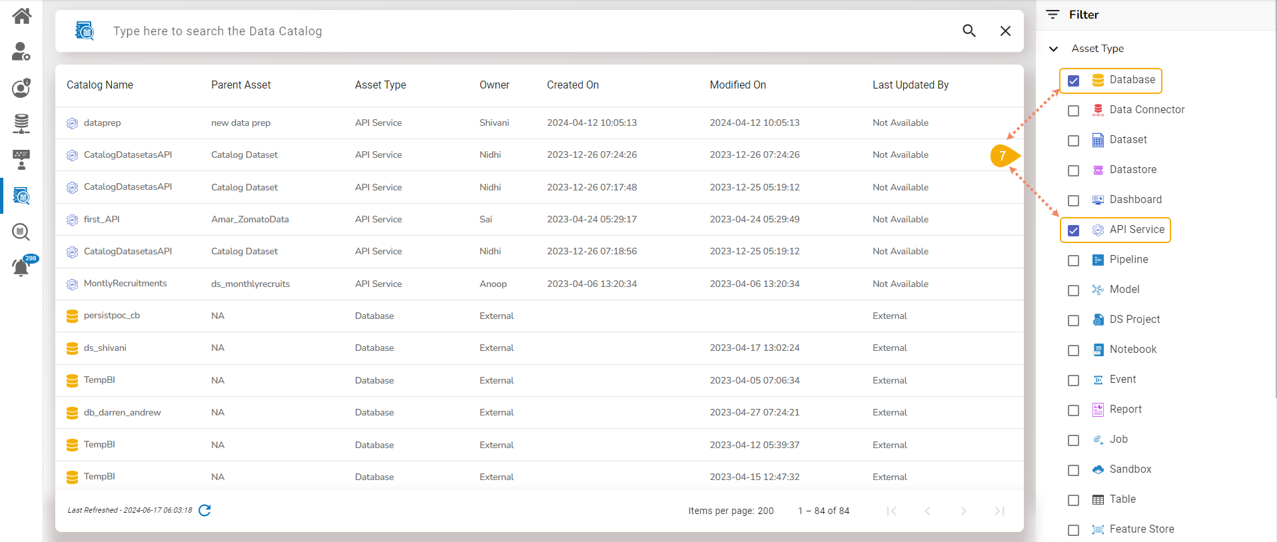1277x542 pixels.
Task: Open the user settings sidebar icon
Action: [21, 51]
